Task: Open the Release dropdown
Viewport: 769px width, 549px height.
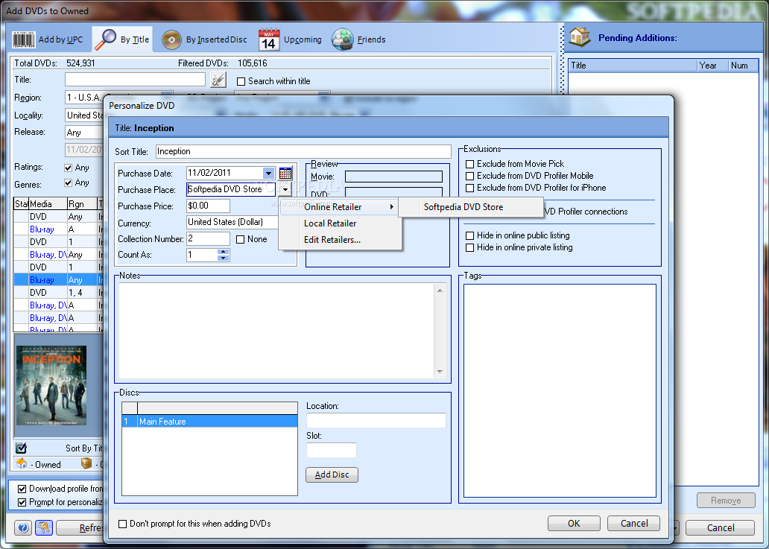Action: pyautogui.click(x=84, y=133)
